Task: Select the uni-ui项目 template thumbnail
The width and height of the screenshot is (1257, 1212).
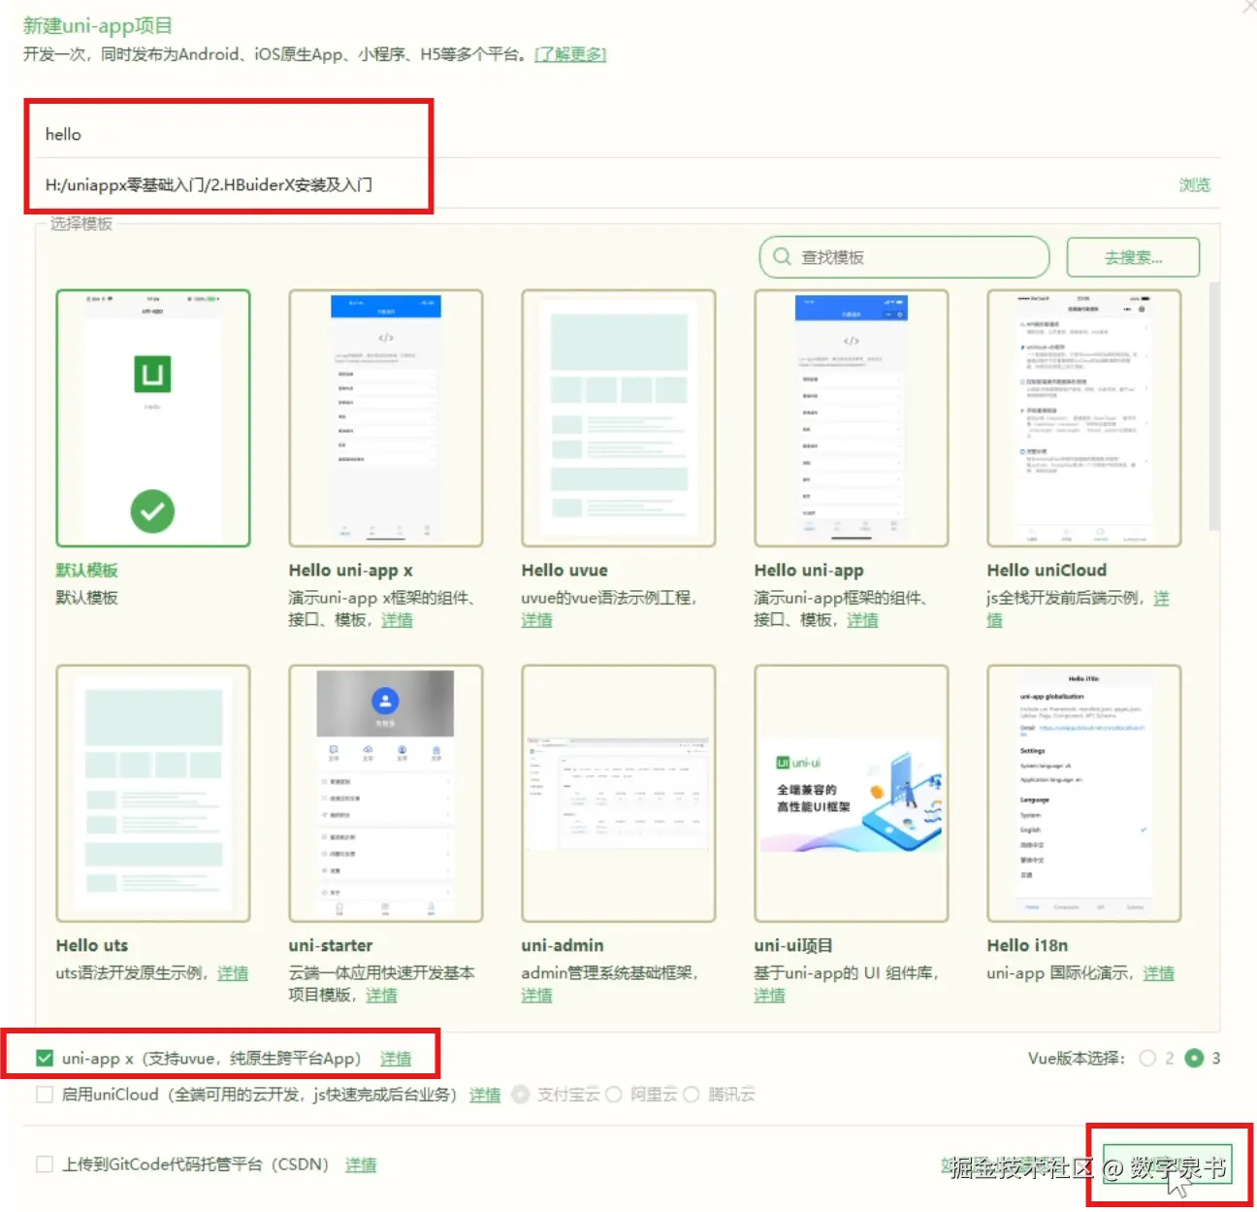Action: tap(851, 791)
